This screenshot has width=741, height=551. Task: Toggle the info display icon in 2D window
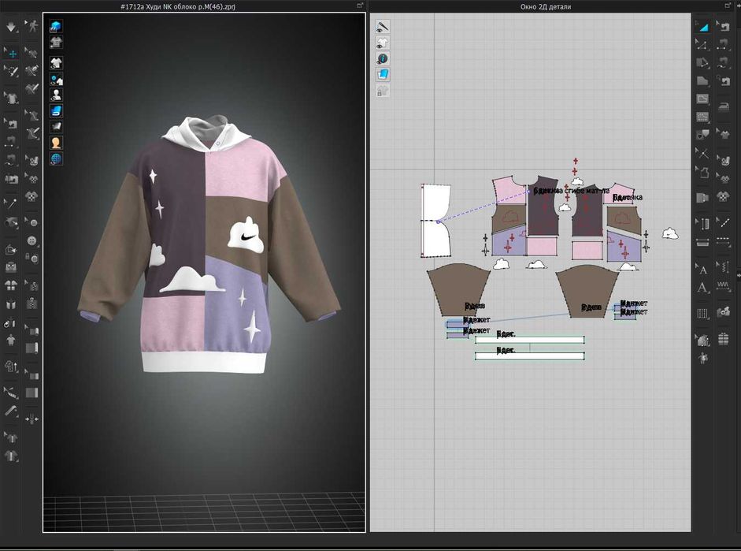pyautogui.click(x=383, y=58)
